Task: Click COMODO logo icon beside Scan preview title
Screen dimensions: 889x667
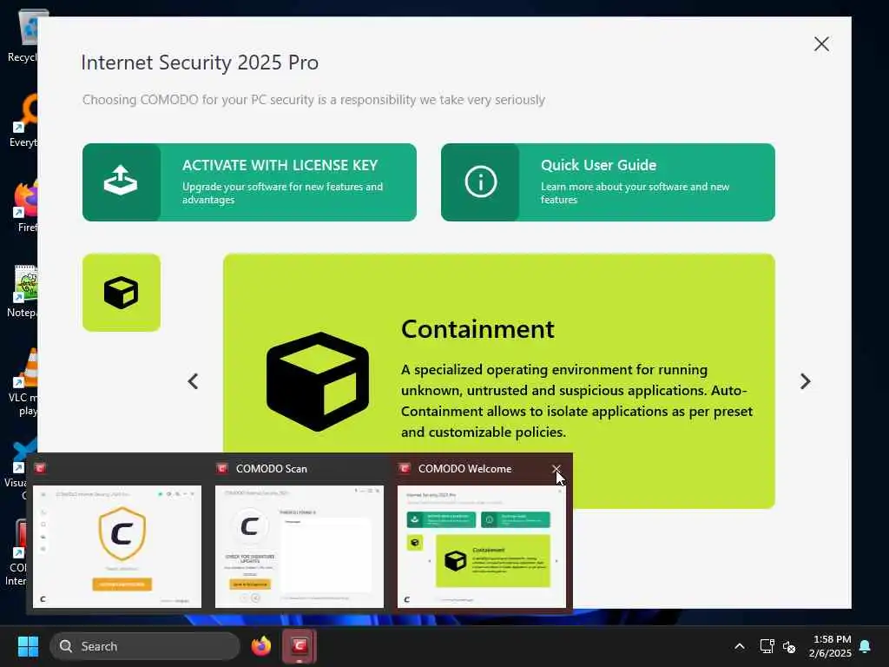Action: [222, 468]
